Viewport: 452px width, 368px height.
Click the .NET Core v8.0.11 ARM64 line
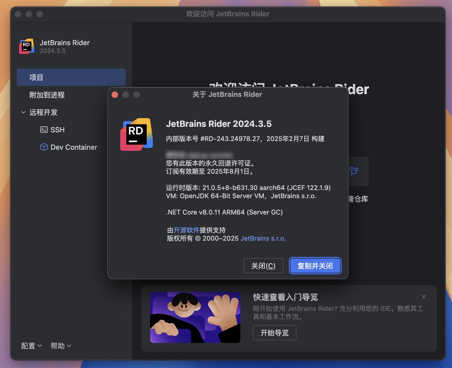pyautogui.click(x=224, y=212)
